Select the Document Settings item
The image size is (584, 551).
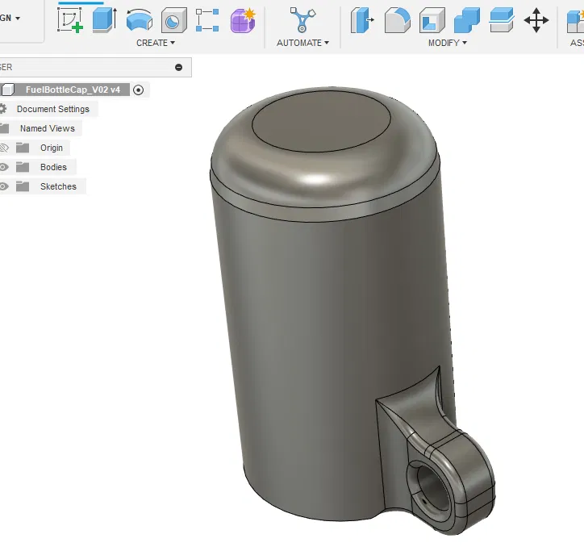click(53, 109)
